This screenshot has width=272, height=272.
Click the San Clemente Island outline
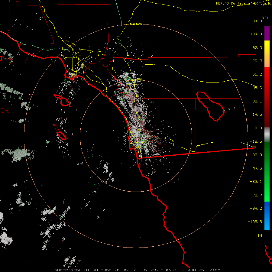pyautogui.click(x=61, y=132)
